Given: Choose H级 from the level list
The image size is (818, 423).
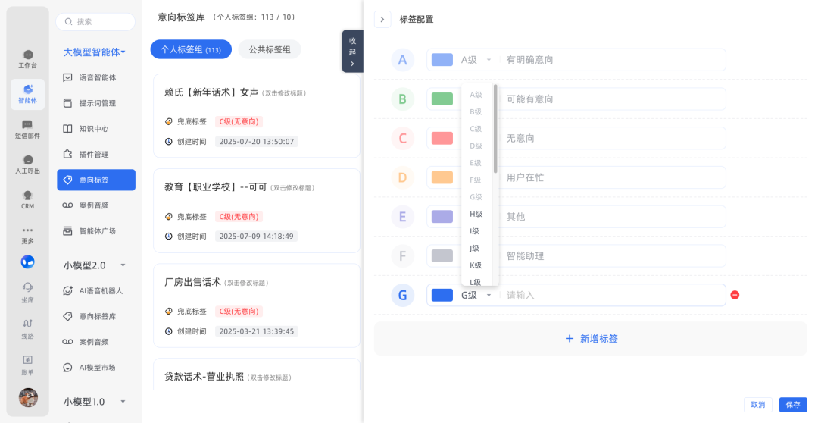Looking at the screenshot, I should (476, 215).
